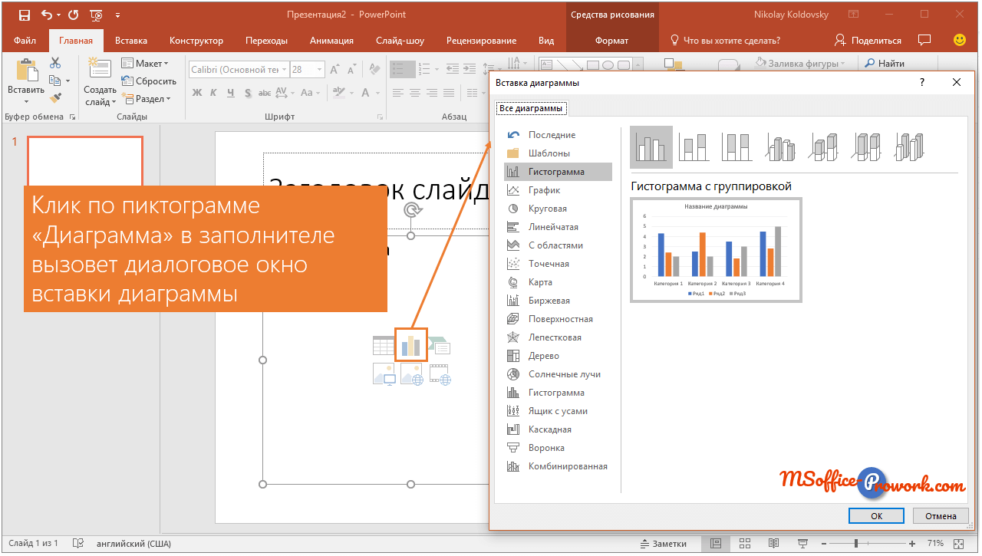The image size is (982, 556).
Task: Align text to center
Action: [x=414, y=93]
